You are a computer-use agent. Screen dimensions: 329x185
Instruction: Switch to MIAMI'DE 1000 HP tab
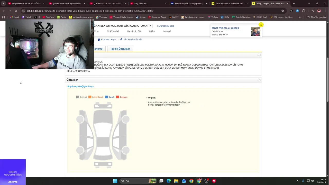[108, 4]
